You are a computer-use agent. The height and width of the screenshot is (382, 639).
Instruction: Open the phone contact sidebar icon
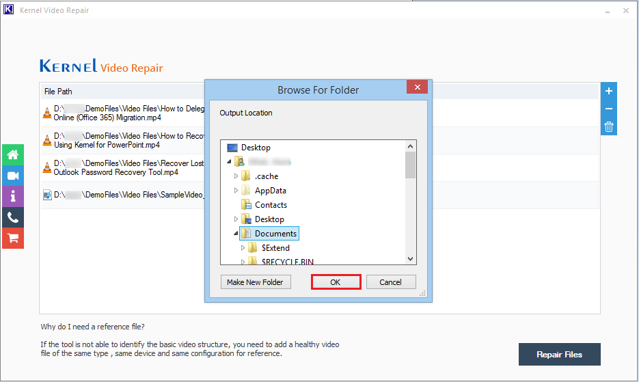click(x=12, y=217)
